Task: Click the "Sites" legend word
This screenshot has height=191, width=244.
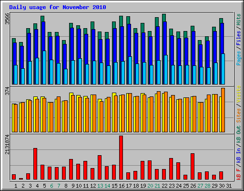Action: tap(239, 115)
